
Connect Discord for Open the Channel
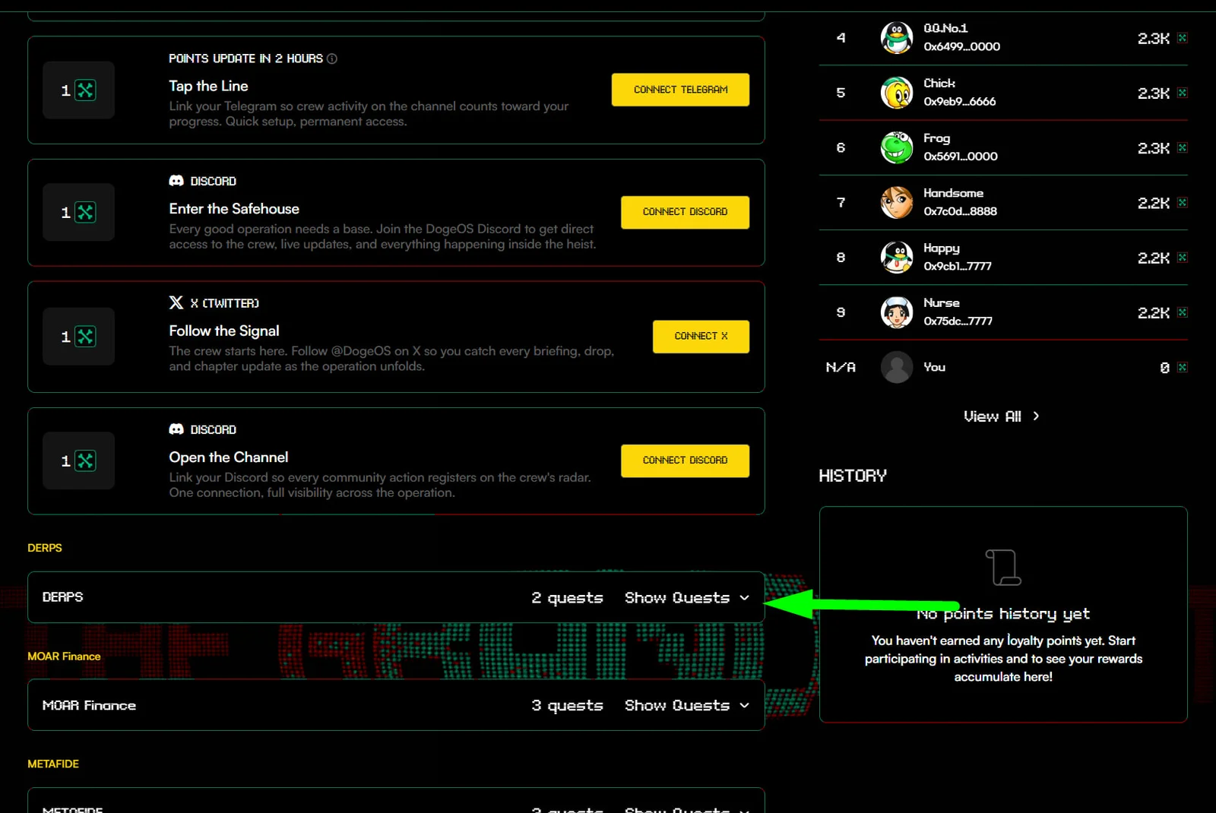[x=685, y=460]
